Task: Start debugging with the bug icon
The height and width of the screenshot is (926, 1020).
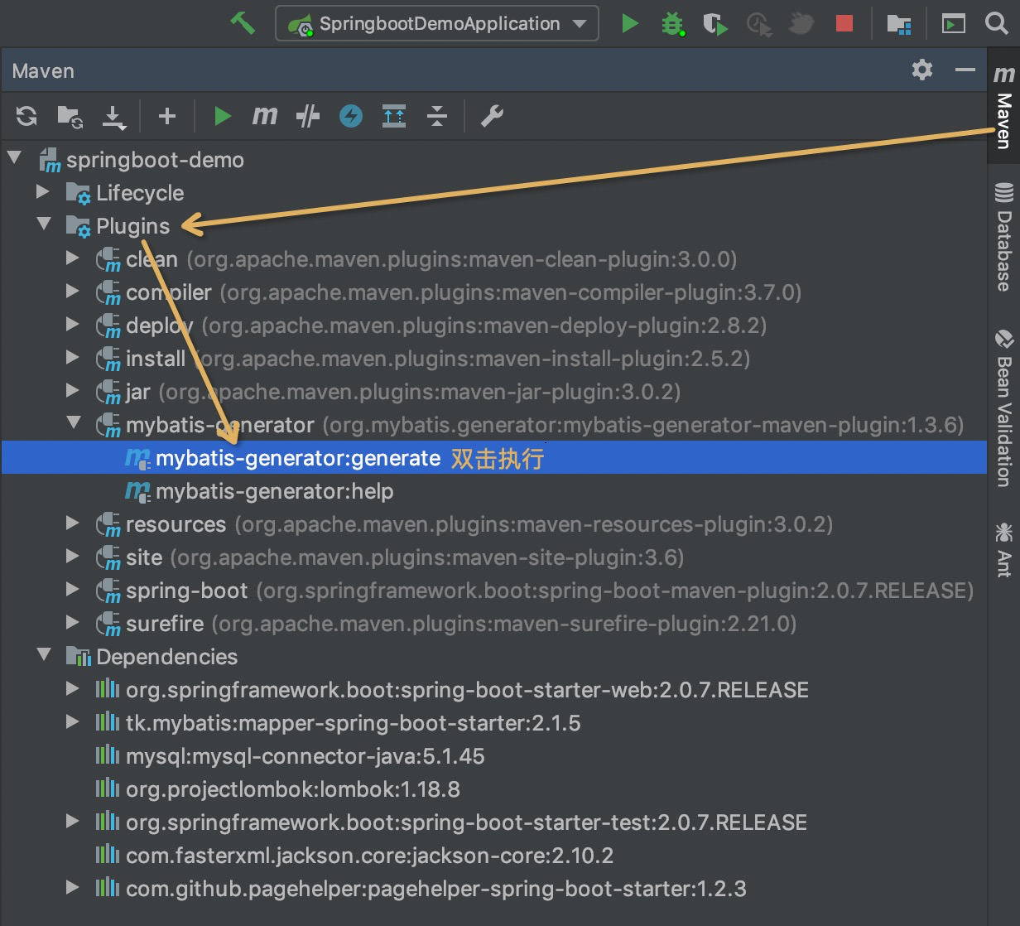Action: tap(672, 23)
